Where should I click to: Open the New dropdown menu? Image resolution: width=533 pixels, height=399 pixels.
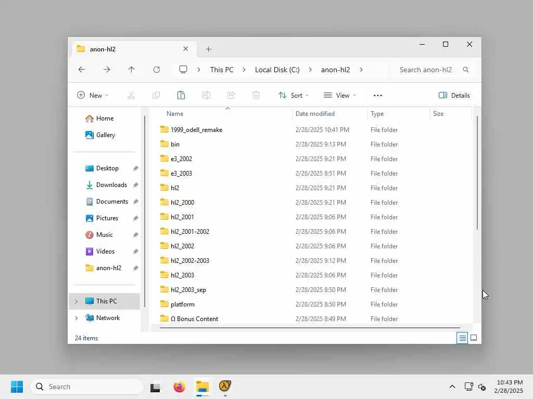pyautogui.click(x=93, y=96)
